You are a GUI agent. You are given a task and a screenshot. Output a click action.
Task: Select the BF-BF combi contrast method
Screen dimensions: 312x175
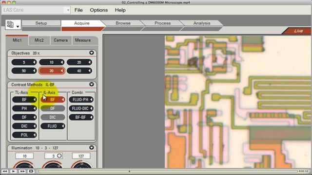(x=81, y=117)
